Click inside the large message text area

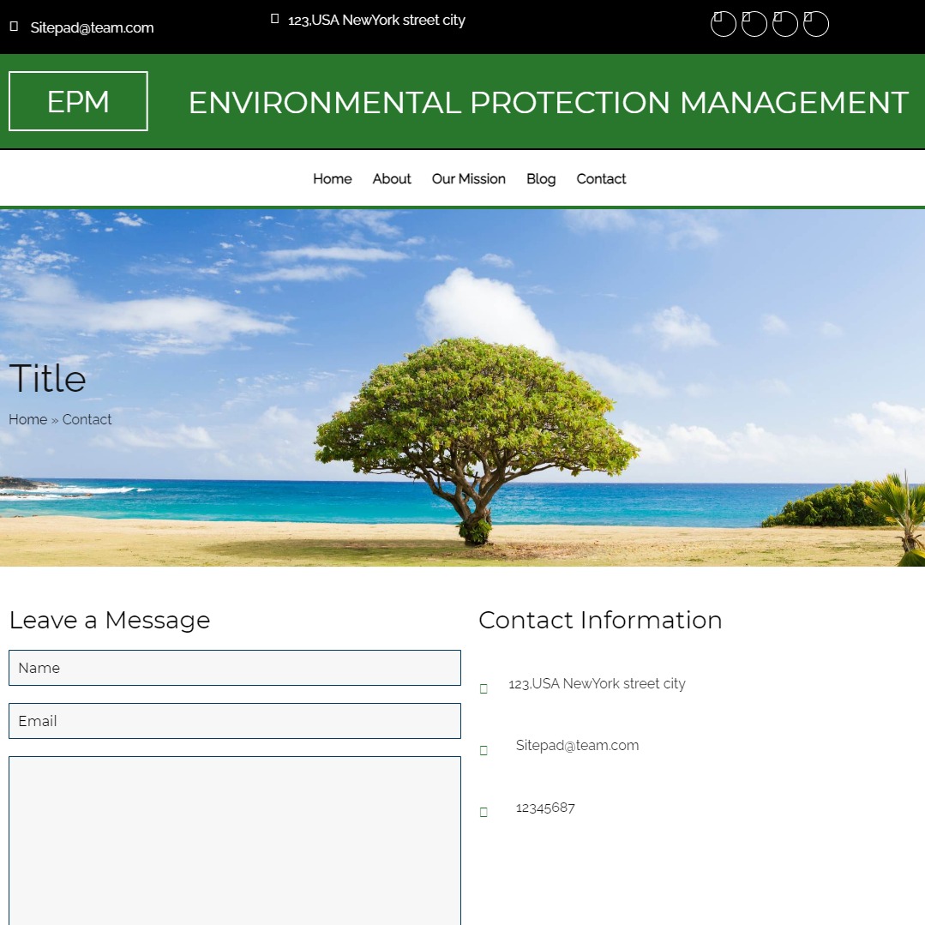click(235, 840)
